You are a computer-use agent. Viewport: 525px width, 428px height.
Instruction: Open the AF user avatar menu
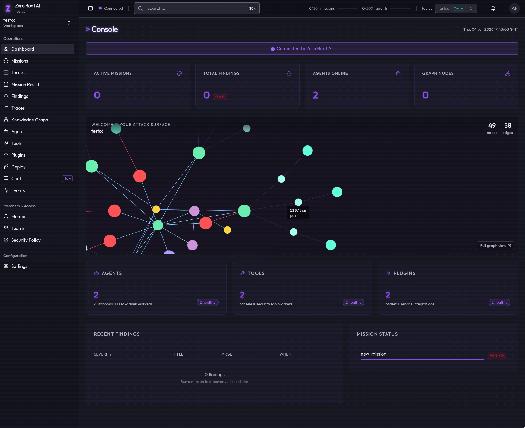(514, 8)
